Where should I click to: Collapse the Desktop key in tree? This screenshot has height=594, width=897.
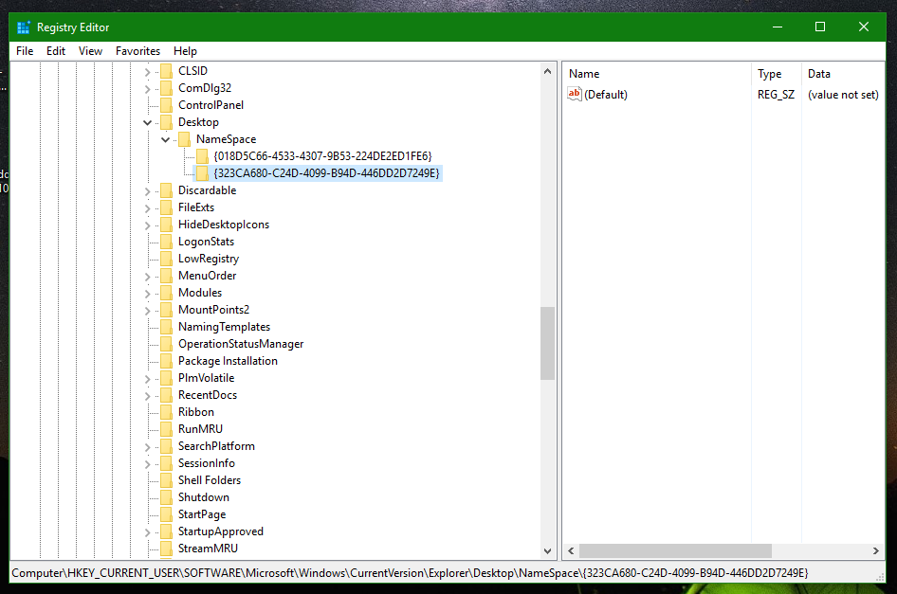click(148, 122)
